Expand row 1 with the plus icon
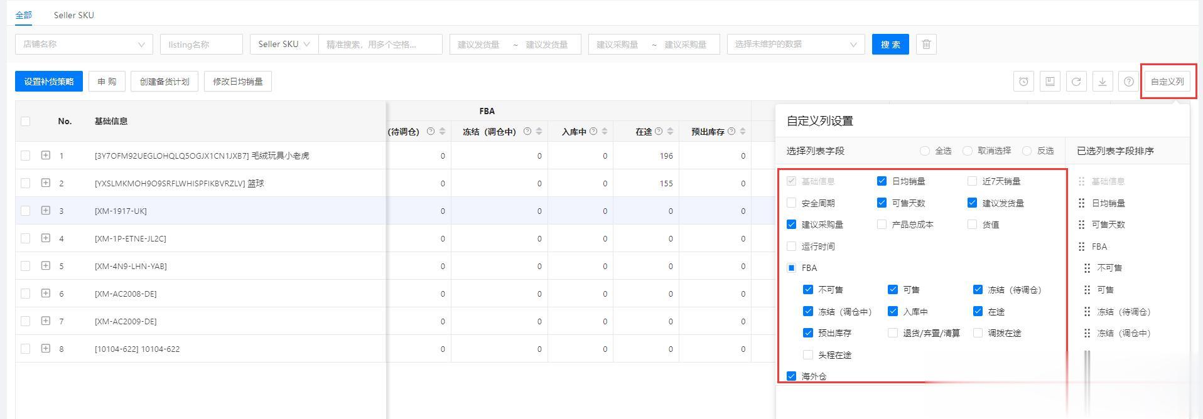1203x419 pixels. [46, 156]
